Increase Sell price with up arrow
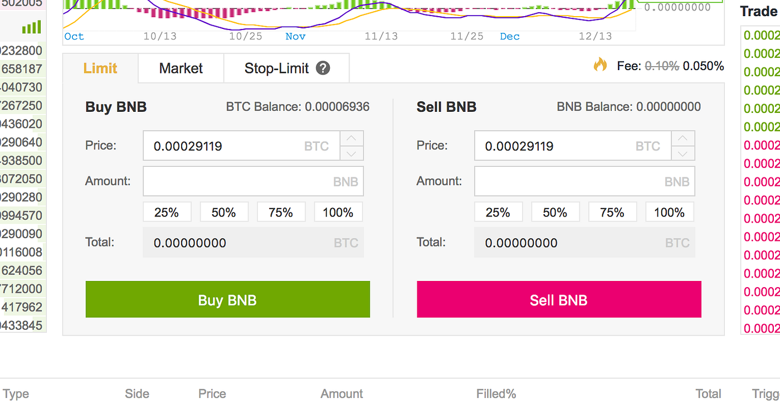The height and width of the screenshot is (405, 780). point(683,139)
